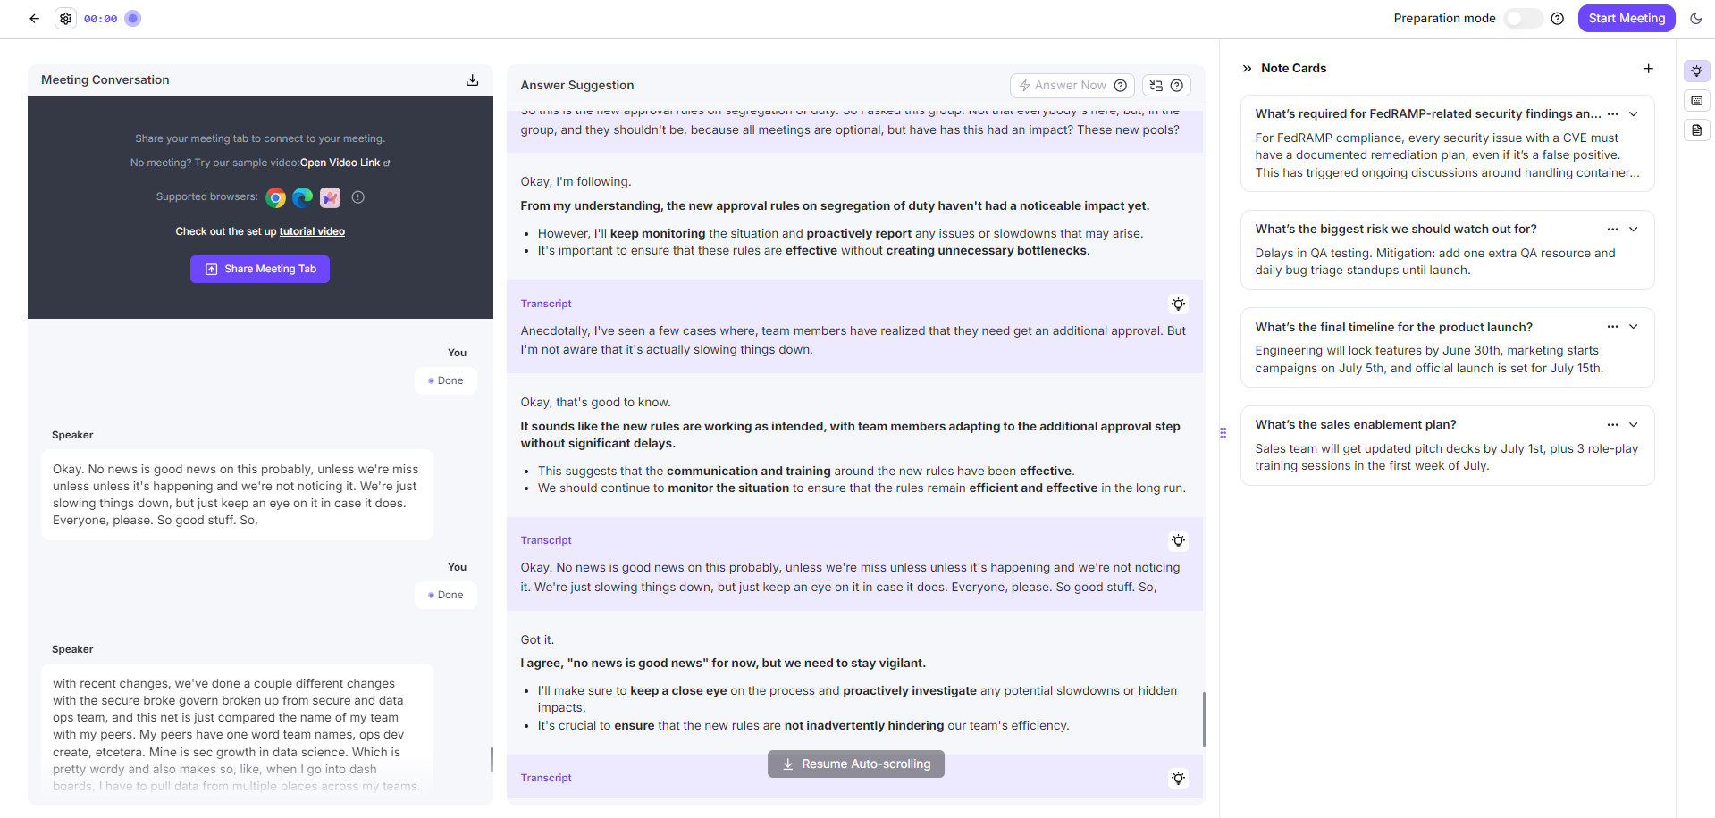This screenshot has height=818, width=1715.
Task: Click the back arrow icon
Action: click(x=35, y=18)
